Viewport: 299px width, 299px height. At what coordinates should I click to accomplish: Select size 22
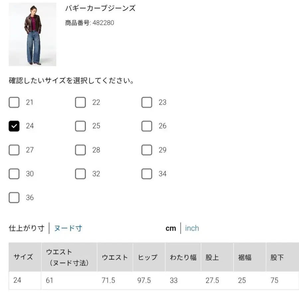[80, 102]
